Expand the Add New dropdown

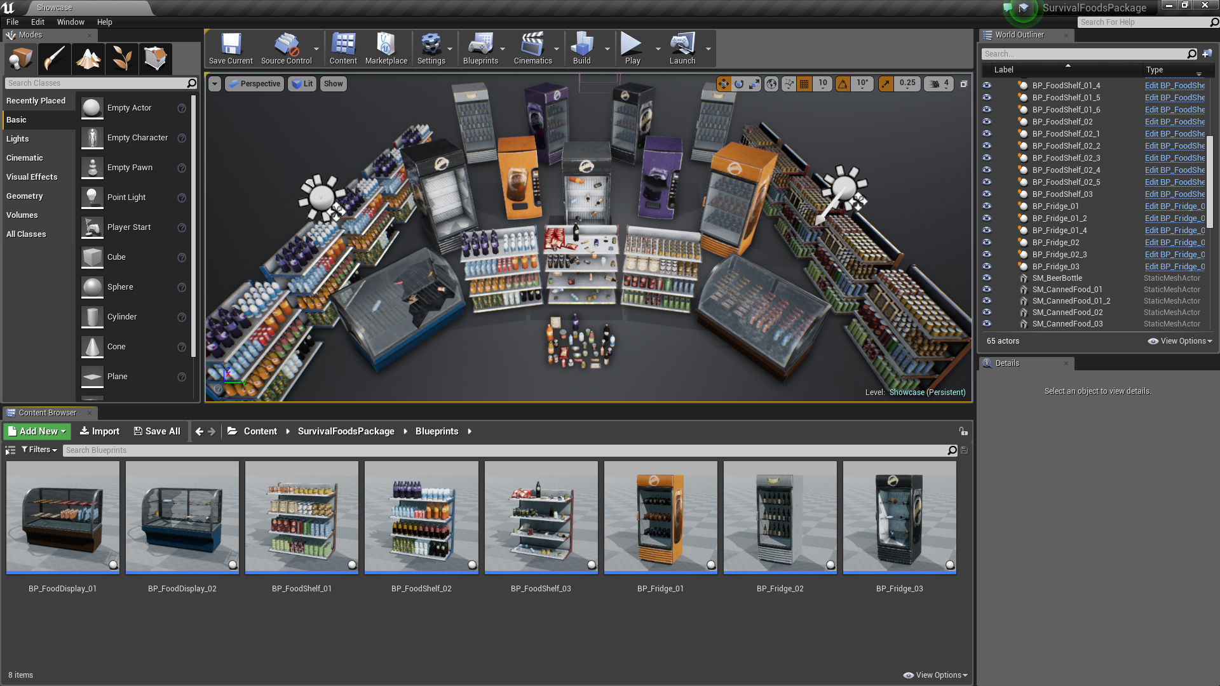point(37,431)
